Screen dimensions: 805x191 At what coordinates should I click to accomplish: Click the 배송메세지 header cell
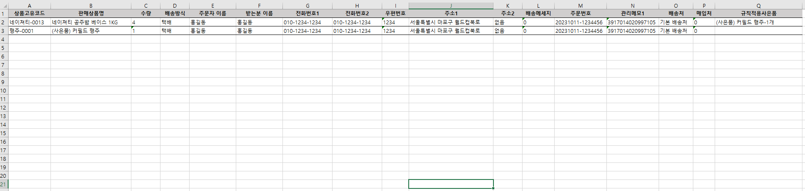coord(538,14)
